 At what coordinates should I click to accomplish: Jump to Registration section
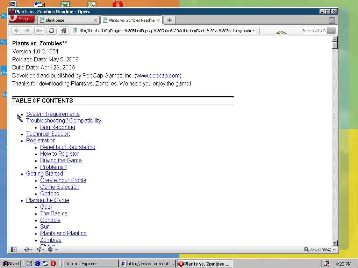[x=41, y=140]
